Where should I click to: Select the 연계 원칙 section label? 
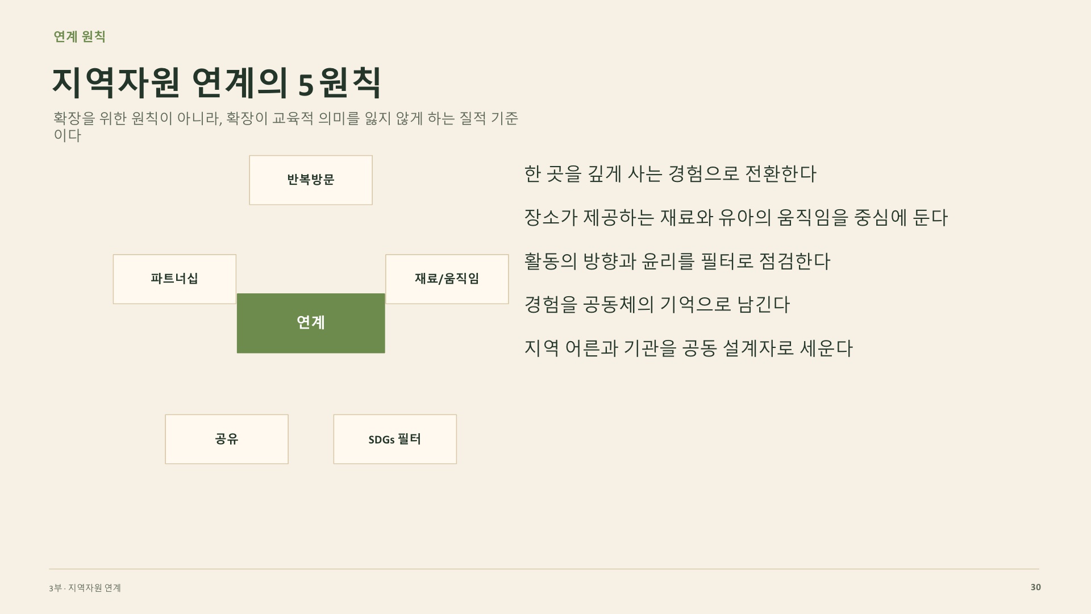point(80,36)
